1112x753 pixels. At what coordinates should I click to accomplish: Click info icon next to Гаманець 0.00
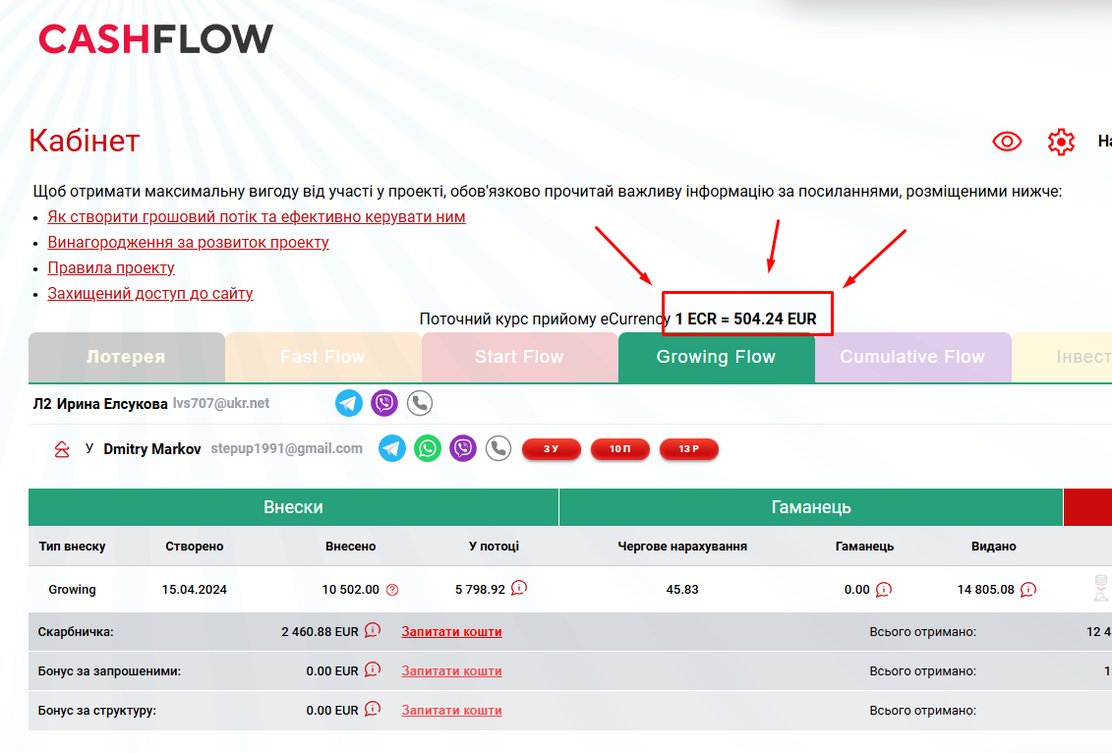coord(884,589)
